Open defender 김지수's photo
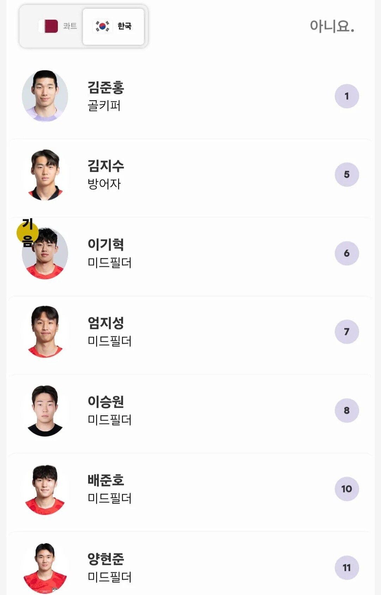 tap(45, 175)
